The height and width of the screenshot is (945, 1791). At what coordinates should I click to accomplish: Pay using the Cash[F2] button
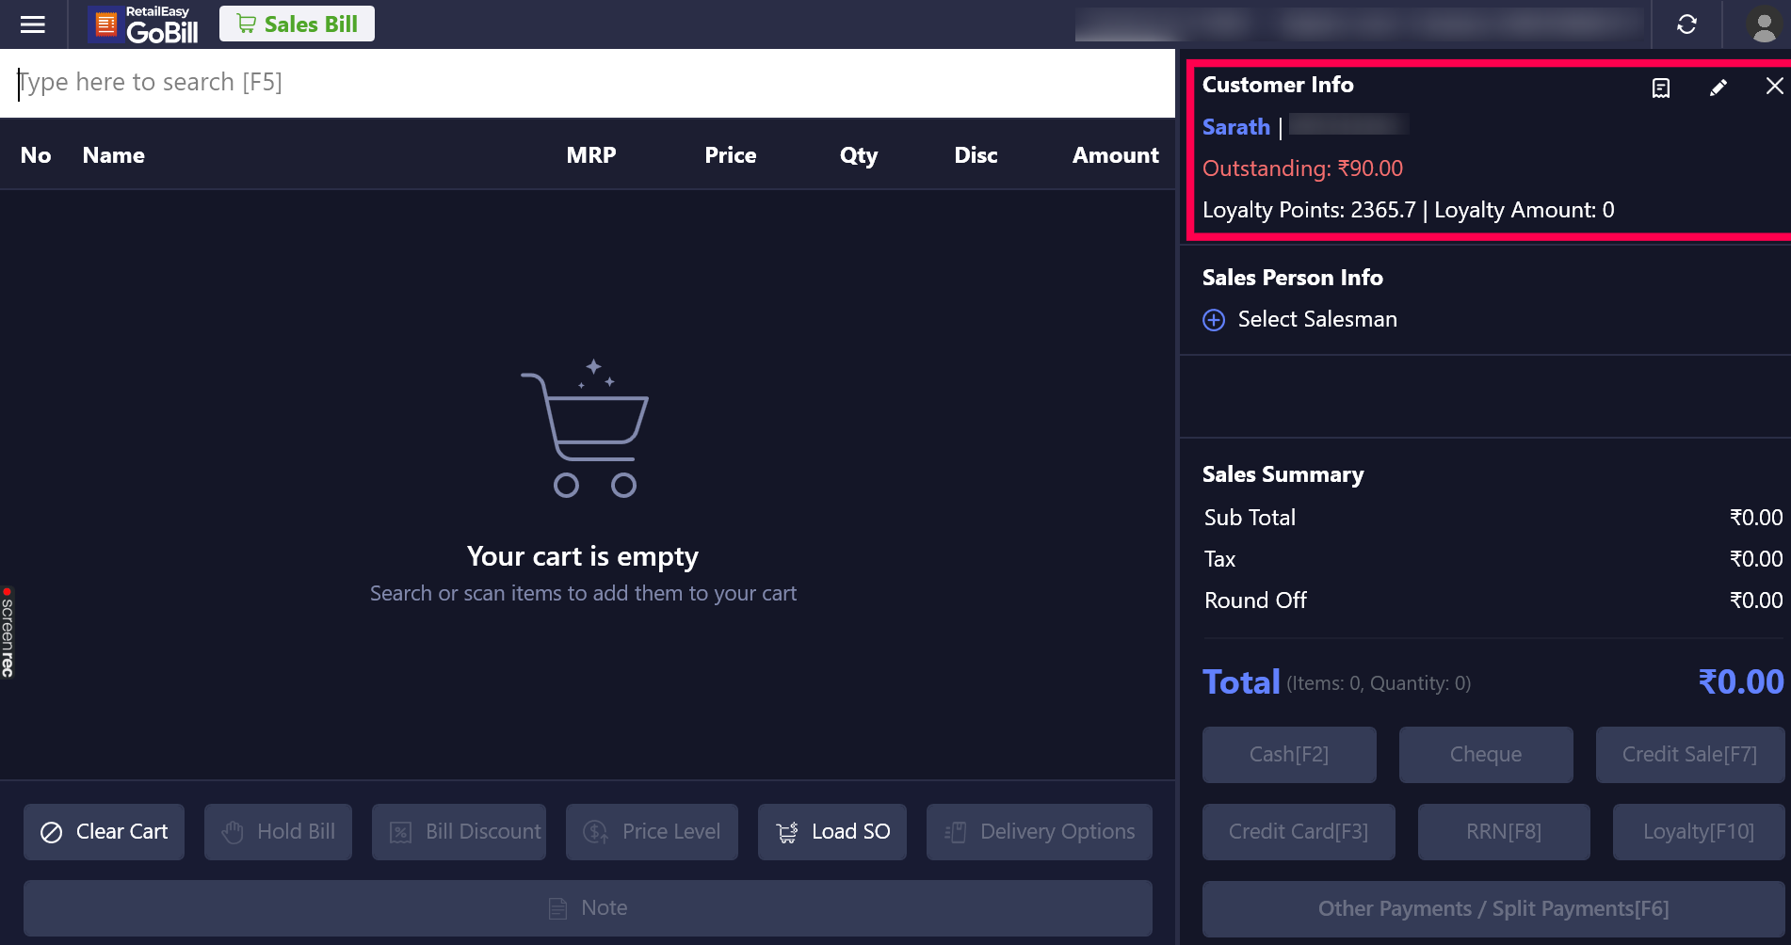(1289, 754)
